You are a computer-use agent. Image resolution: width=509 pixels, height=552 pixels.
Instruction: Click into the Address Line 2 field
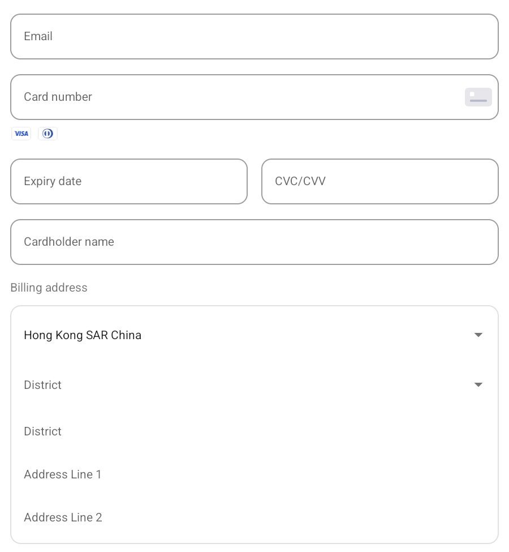255,517
